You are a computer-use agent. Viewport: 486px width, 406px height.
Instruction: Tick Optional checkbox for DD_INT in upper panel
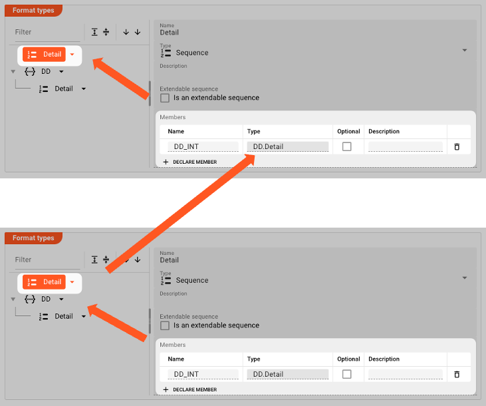pyautogui.click(x=346, y=146)
